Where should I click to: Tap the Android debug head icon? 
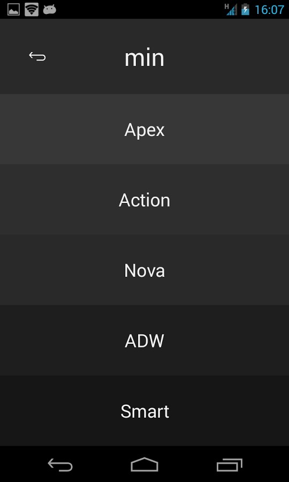[x=49, y=10]
